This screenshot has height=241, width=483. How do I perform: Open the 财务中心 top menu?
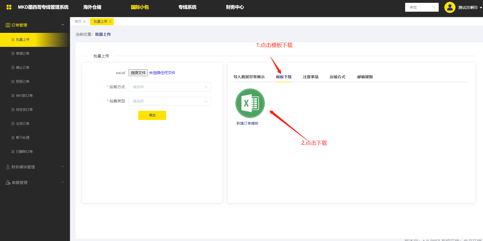click(235, 7)
